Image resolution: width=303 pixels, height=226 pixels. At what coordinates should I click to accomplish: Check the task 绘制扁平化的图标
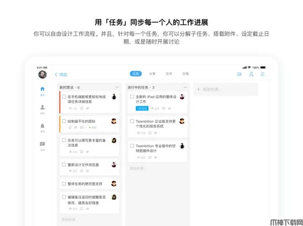click(64, 121)
